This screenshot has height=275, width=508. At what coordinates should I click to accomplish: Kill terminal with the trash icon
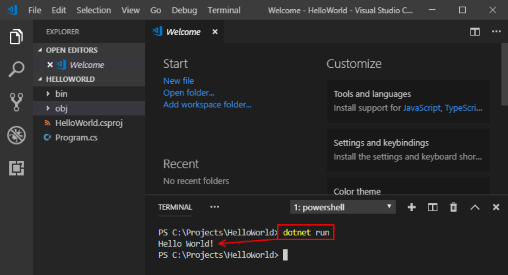click(453, 207)
